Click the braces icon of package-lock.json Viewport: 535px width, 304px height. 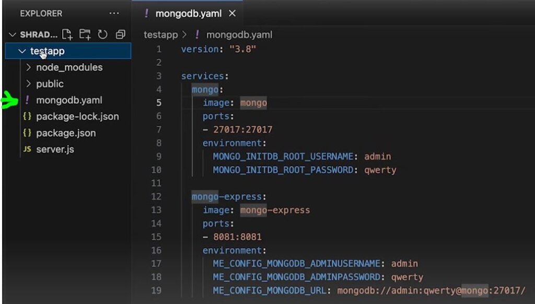(x=27, y=116)
